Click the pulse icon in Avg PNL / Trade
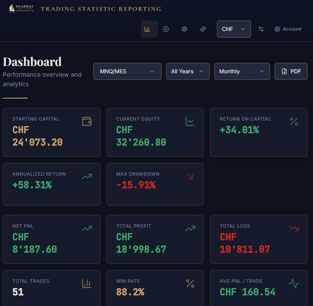Viewport: 313px width, 306px height. (x=294, y=284)
